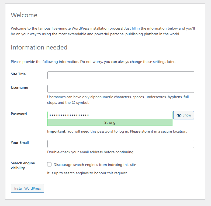Enable the discourage search engines checkbox
The width and height of the screenshot is (211, 206).
coord(49,164)
